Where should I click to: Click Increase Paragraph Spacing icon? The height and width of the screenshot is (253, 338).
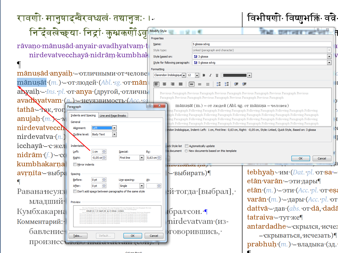tap(218, 84)
